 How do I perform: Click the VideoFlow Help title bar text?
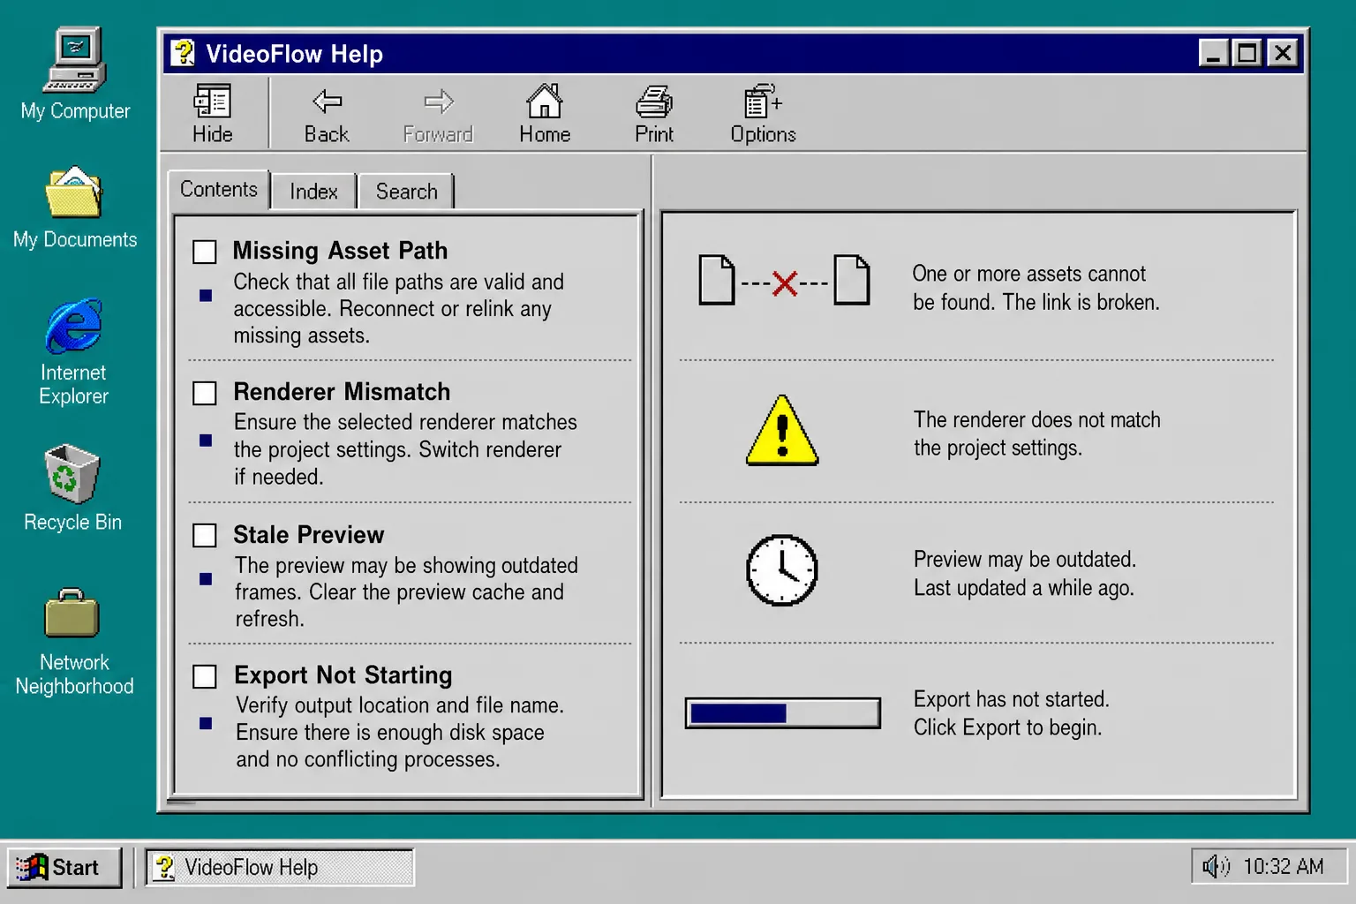click(x=294, y=54)
